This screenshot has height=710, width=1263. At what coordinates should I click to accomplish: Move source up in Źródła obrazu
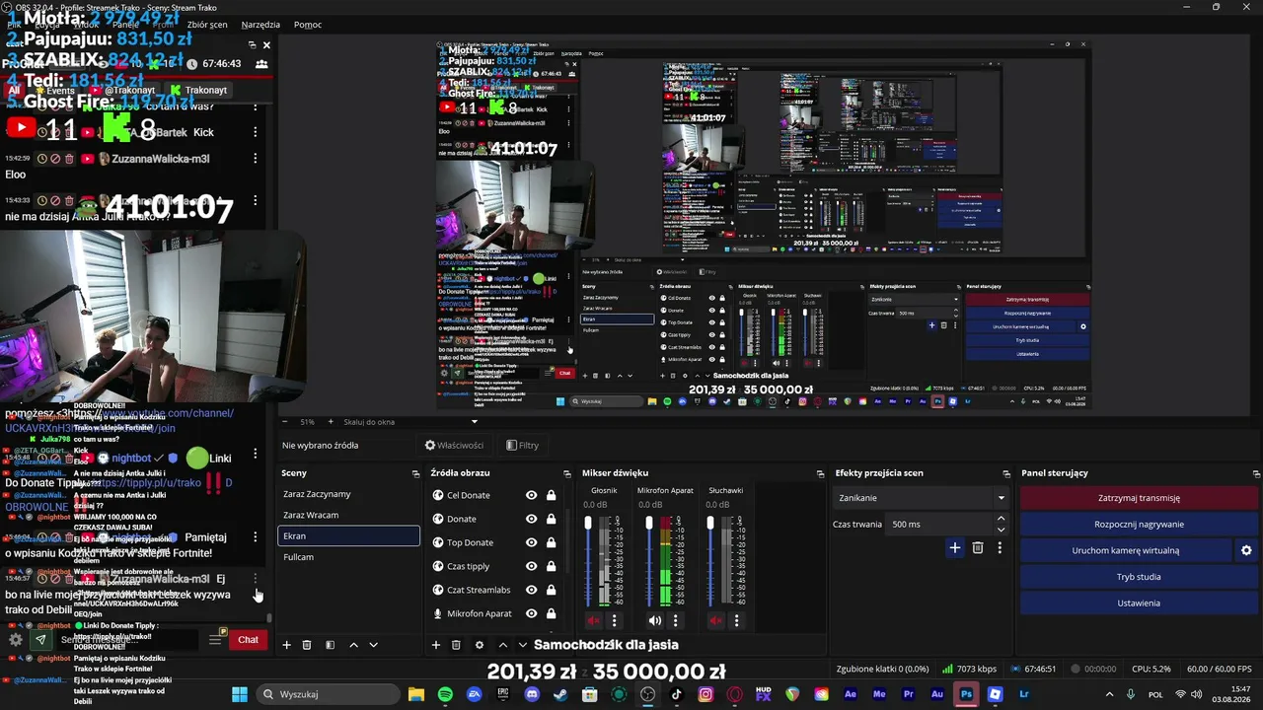(x=502, y=645)
